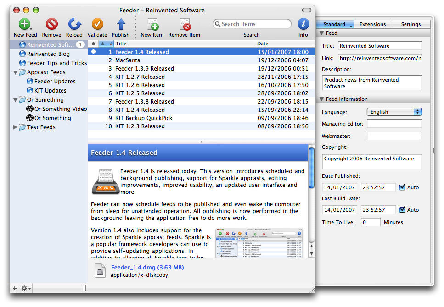Click the Date Published date field
Image resolution: width=444 pixels, height=307 pixels.
click(x=339, y=187)
